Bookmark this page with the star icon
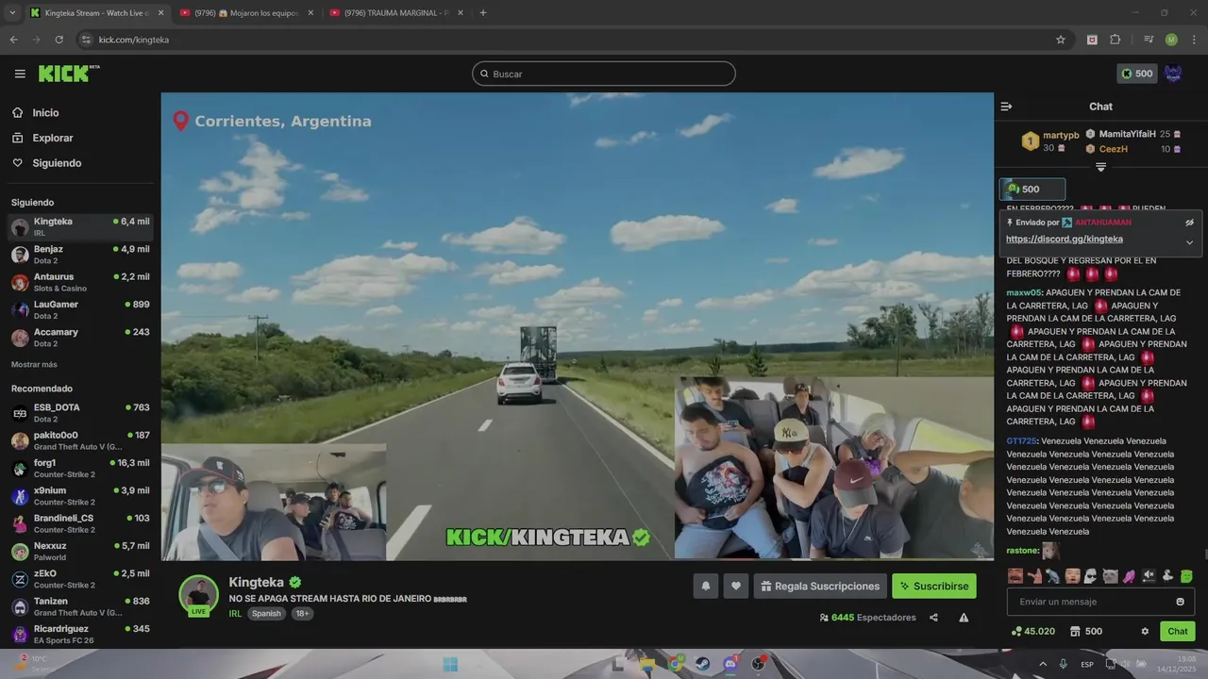 click(x=1061, y=40)
